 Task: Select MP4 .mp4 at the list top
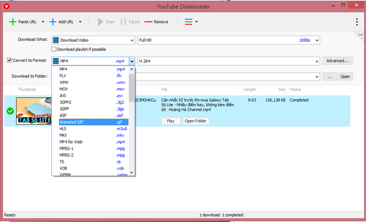pos(94,69)
